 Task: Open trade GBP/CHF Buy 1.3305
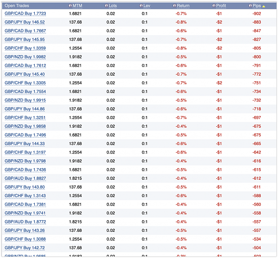point(25,83)
